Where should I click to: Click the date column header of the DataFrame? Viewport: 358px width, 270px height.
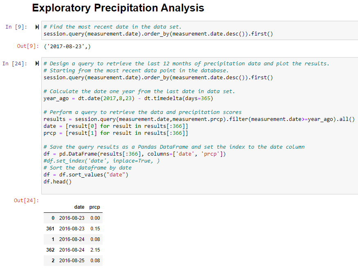(79, 207)
